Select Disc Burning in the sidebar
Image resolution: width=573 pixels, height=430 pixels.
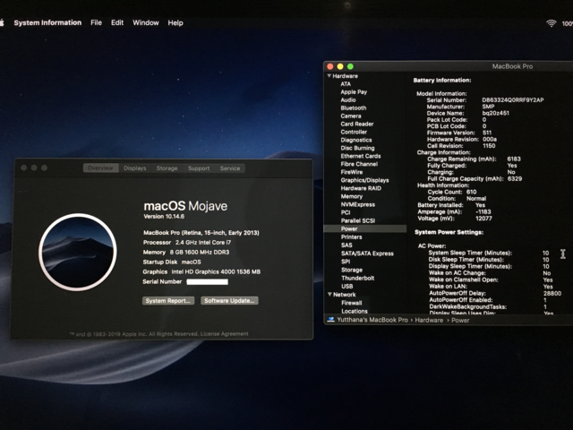(x=358, y=148)
